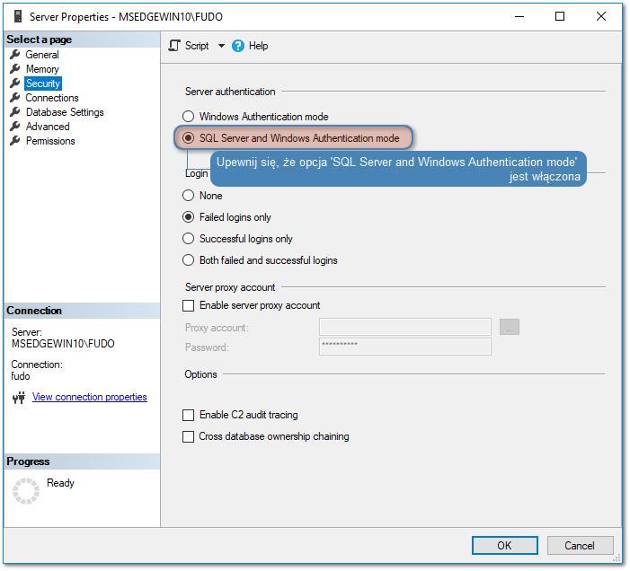The width and height of the screenshot is (630, 571).
Task: Click the Script toolbar button
Action: pyautogui.click(x=189, y=46)
